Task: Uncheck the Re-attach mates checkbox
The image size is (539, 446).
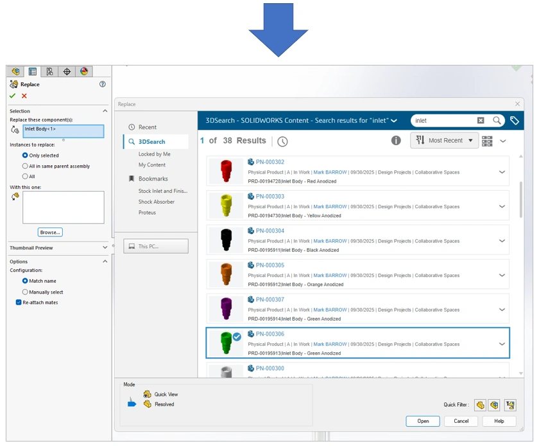Action: click(19, 303)
